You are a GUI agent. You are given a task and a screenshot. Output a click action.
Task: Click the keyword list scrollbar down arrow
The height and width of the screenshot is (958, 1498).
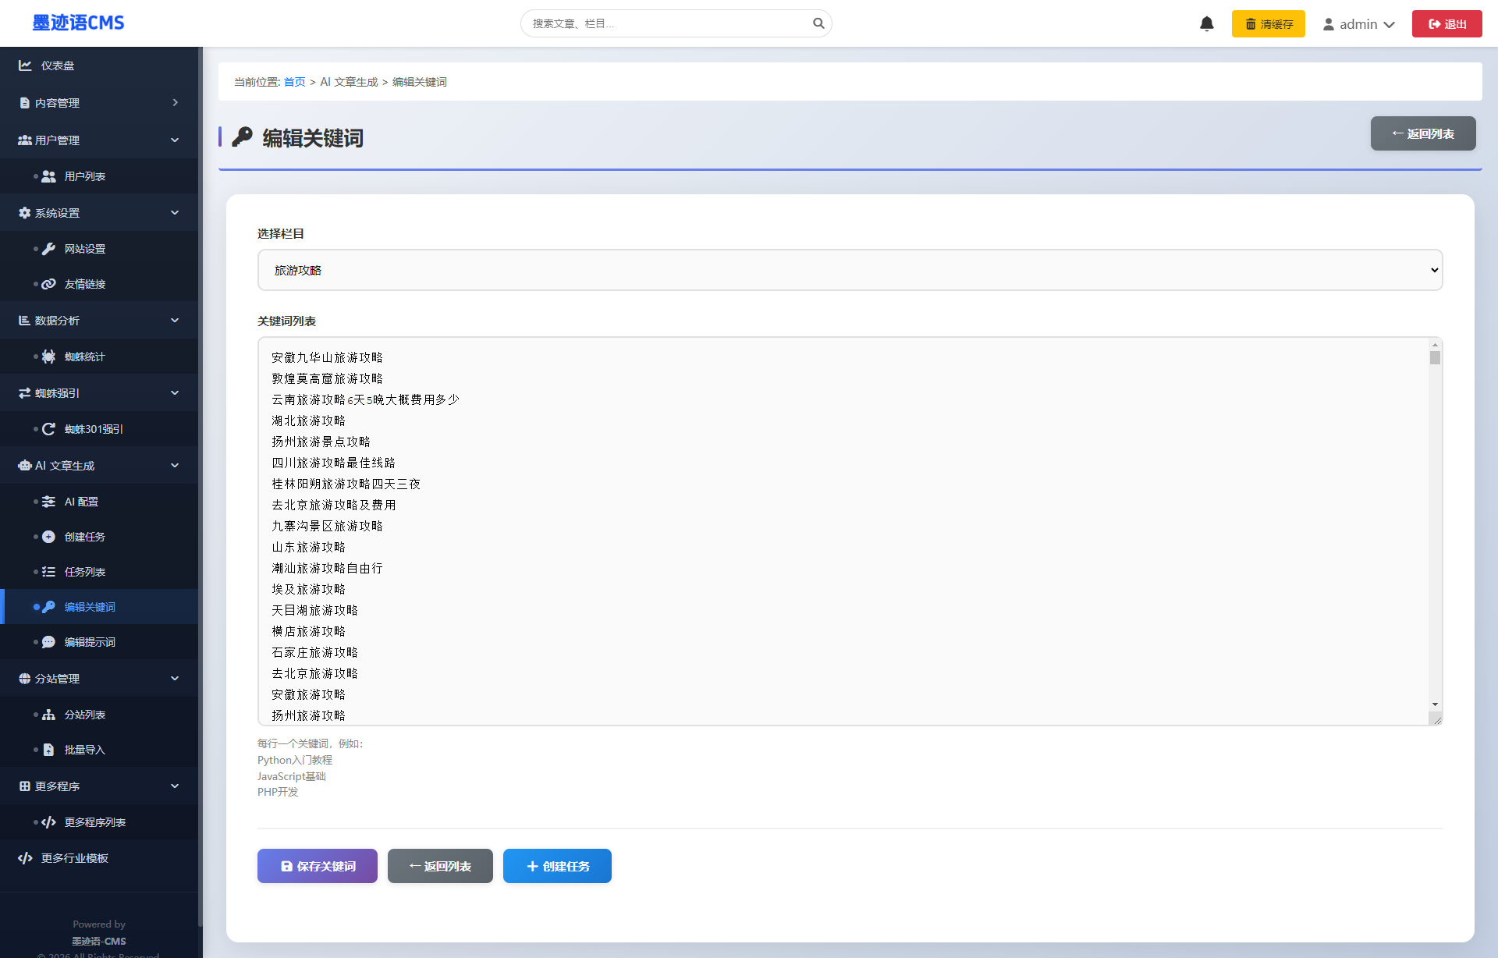(1435, 704)
